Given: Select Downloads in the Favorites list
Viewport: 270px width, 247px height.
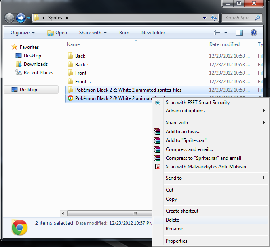Looking at the screenshot, I should (x=36, y=64).
